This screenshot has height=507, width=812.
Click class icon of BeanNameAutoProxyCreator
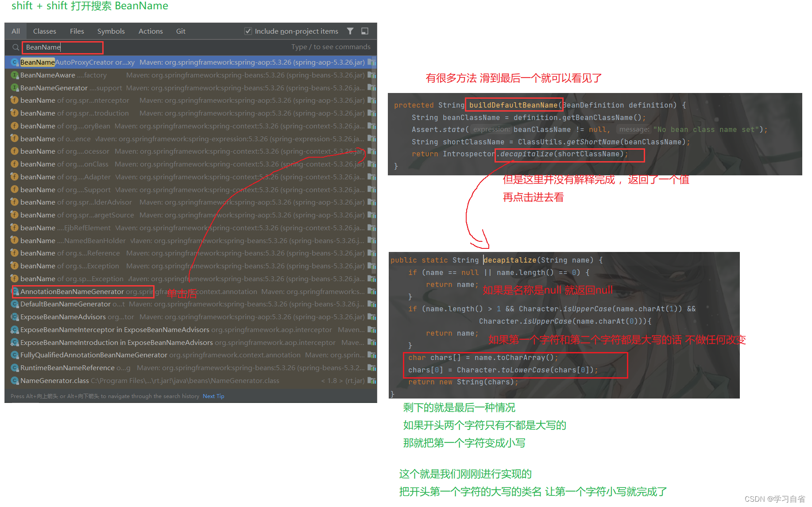(15, 62)
